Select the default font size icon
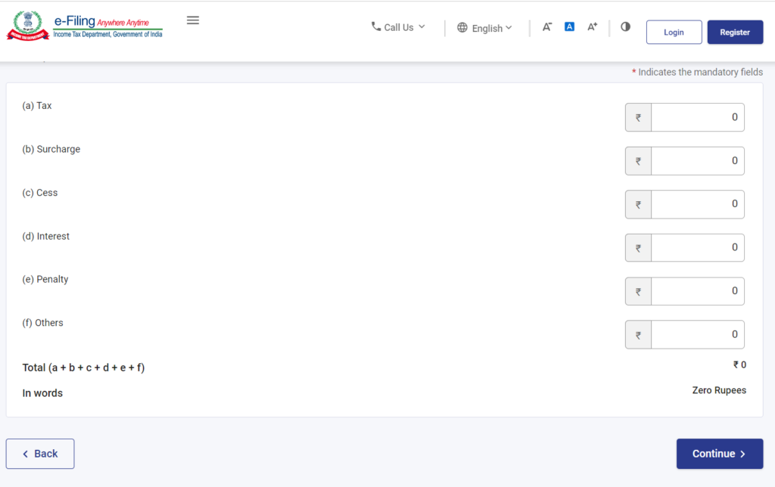This screenshot has height=487, width=775. [570, 27]
